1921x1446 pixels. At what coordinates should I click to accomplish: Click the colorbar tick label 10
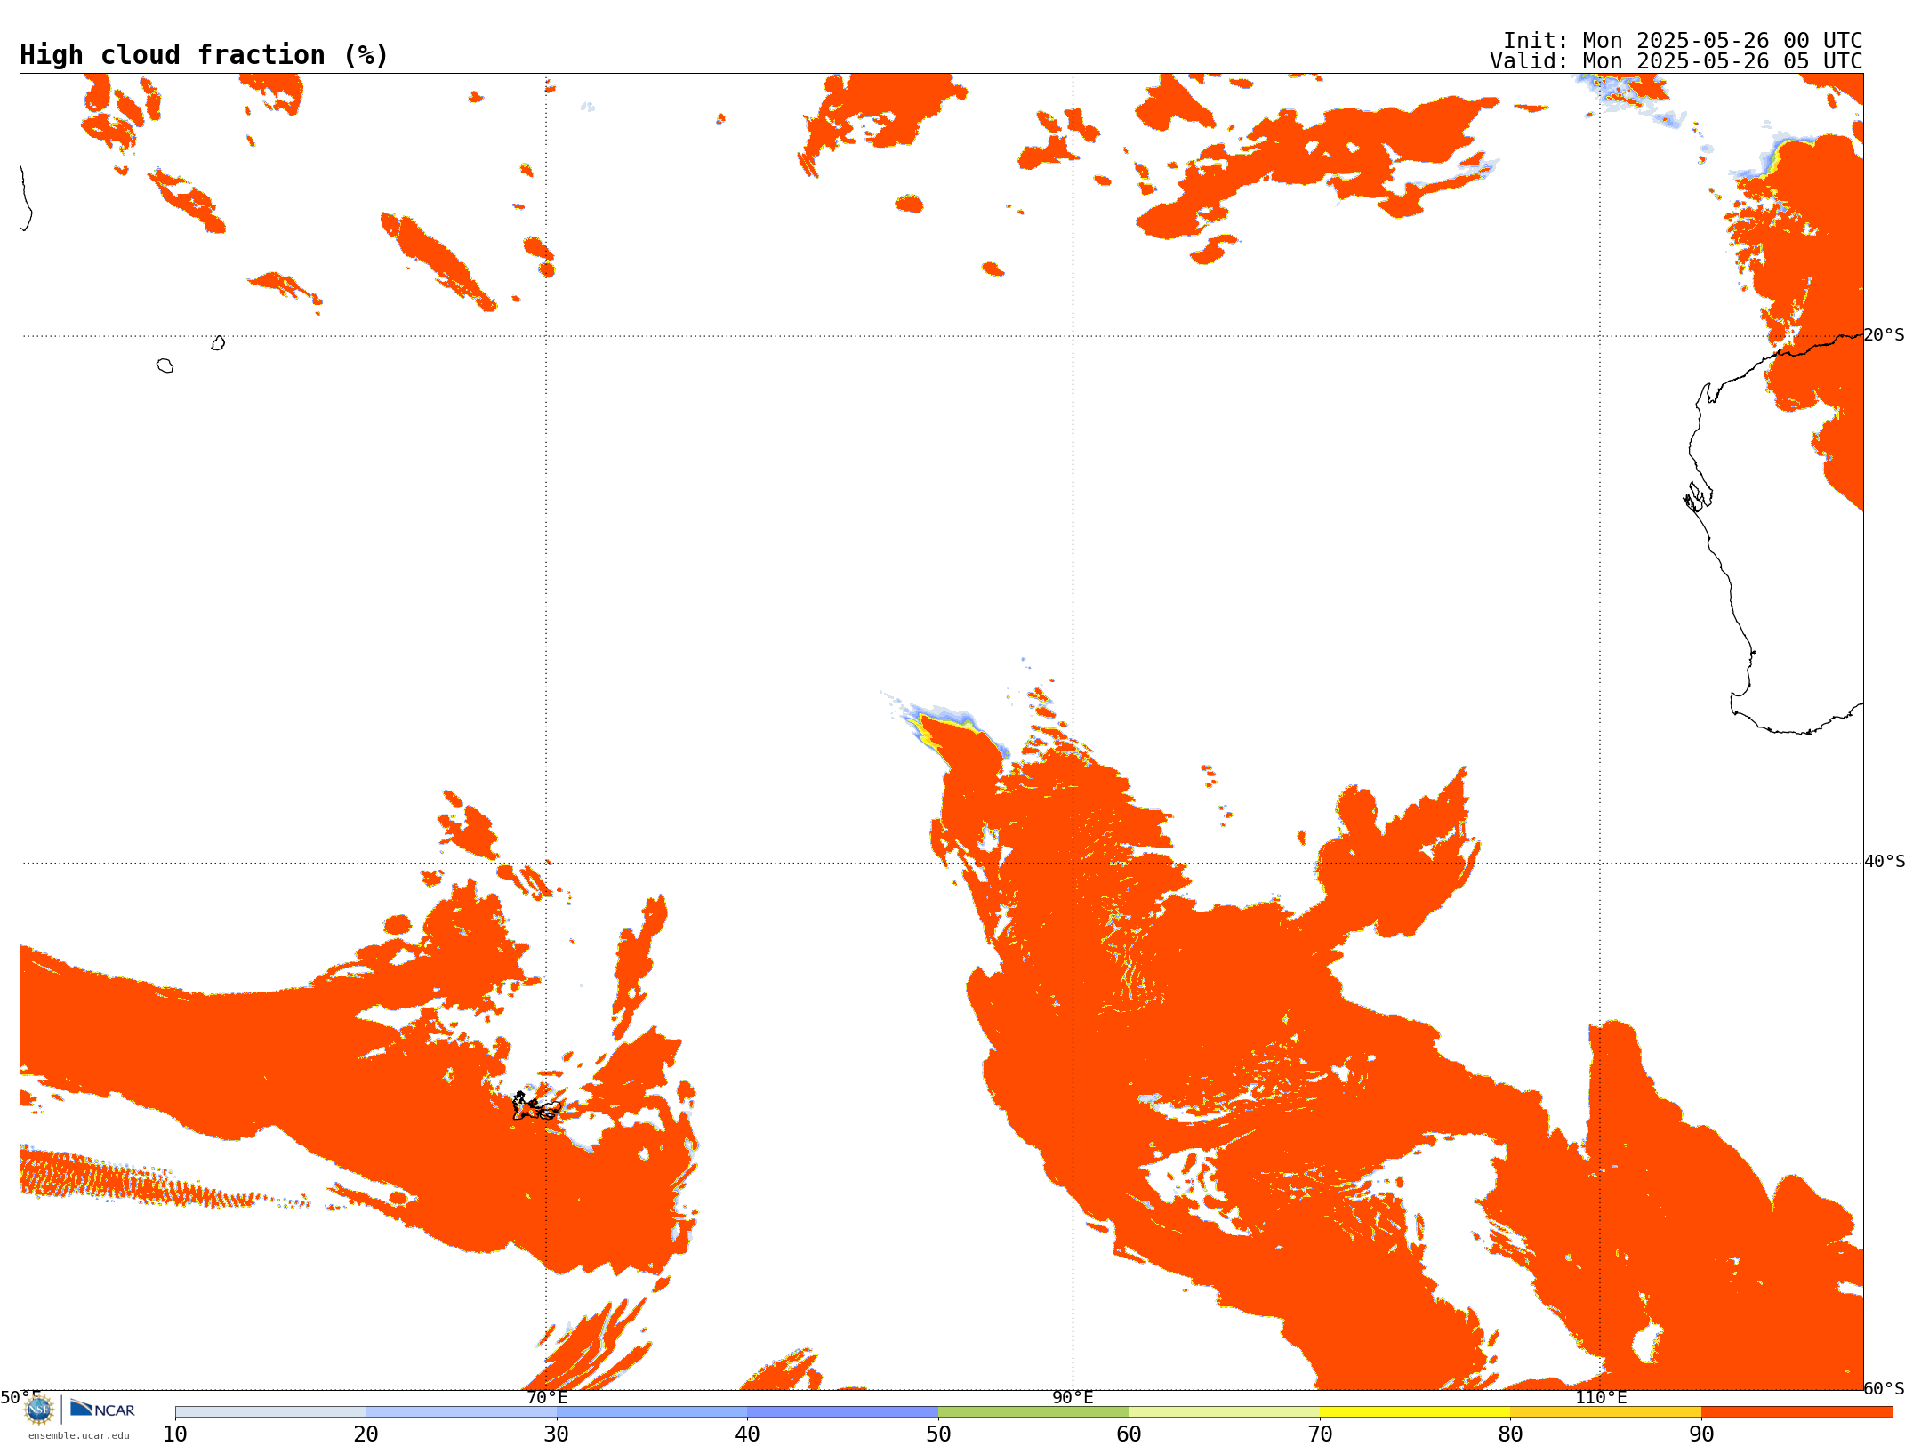coord(175,1434)
